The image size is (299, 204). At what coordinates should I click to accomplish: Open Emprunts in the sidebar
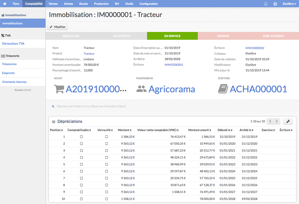tap(23, 73)
